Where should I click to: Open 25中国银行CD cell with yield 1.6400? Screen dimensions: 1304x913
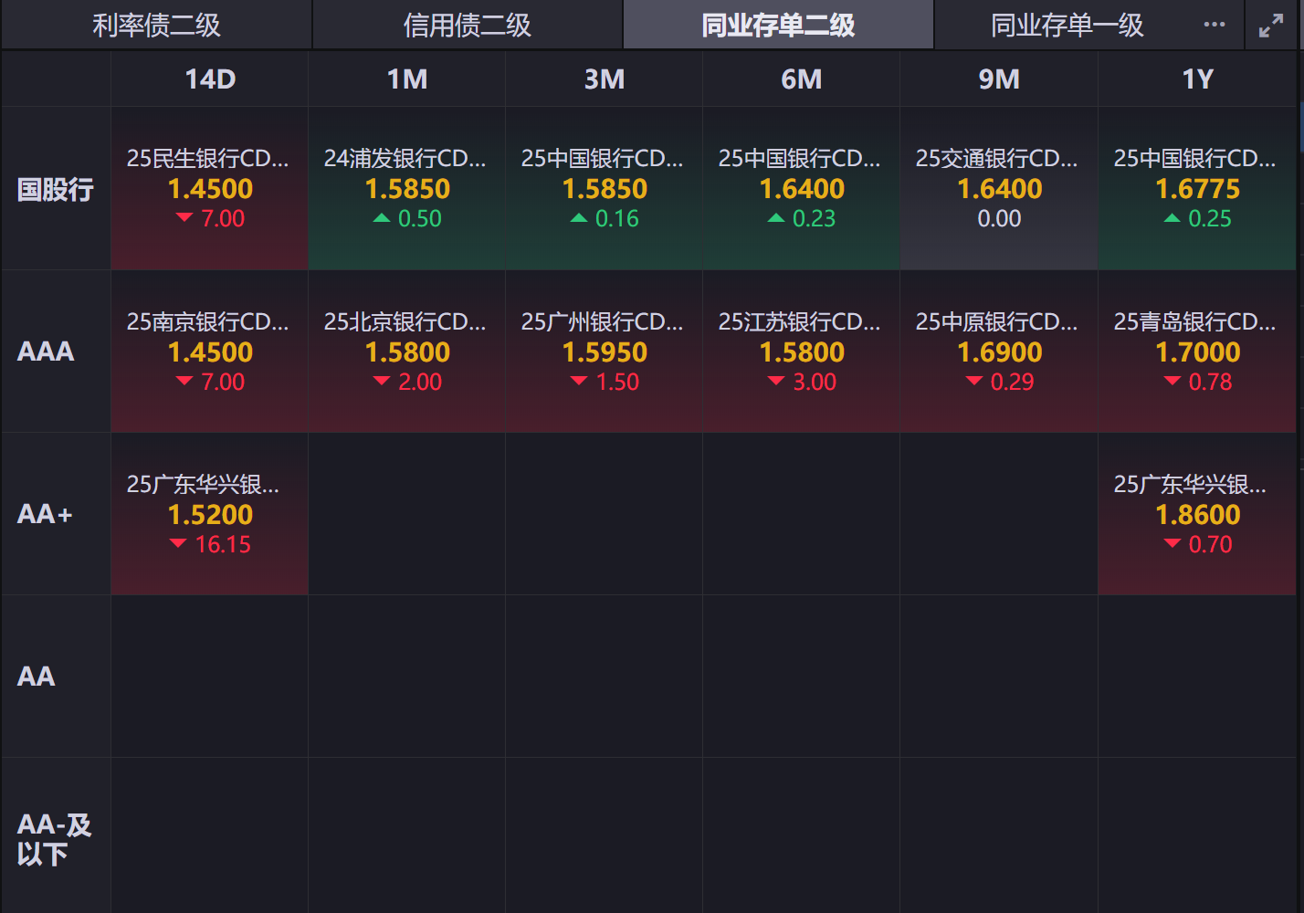pos(802,189)
